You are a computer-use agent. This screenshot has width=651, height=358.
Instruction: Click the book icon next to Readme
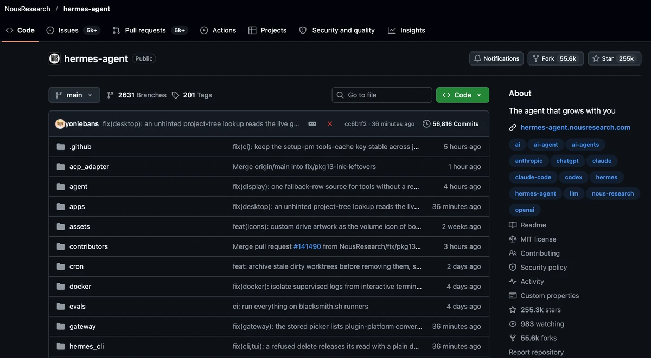pos(513,225)
